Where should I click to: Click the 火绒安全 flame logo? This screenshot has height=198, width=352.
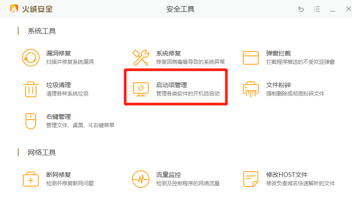[x=15, y=9]
